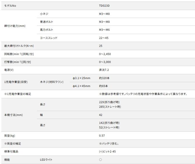The image size is (195, 164).
Task: Select the 普通ボルト row label
Action: click(x=47, y=22)
